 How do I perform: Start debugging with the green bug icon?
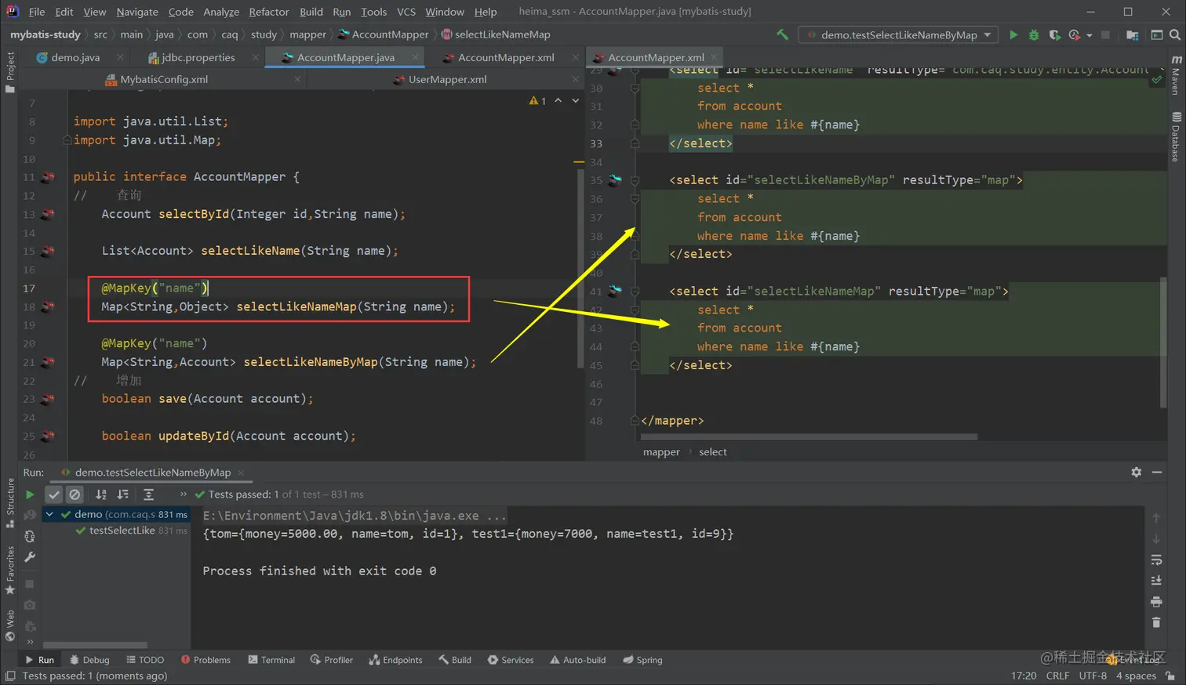[1034, 34]
